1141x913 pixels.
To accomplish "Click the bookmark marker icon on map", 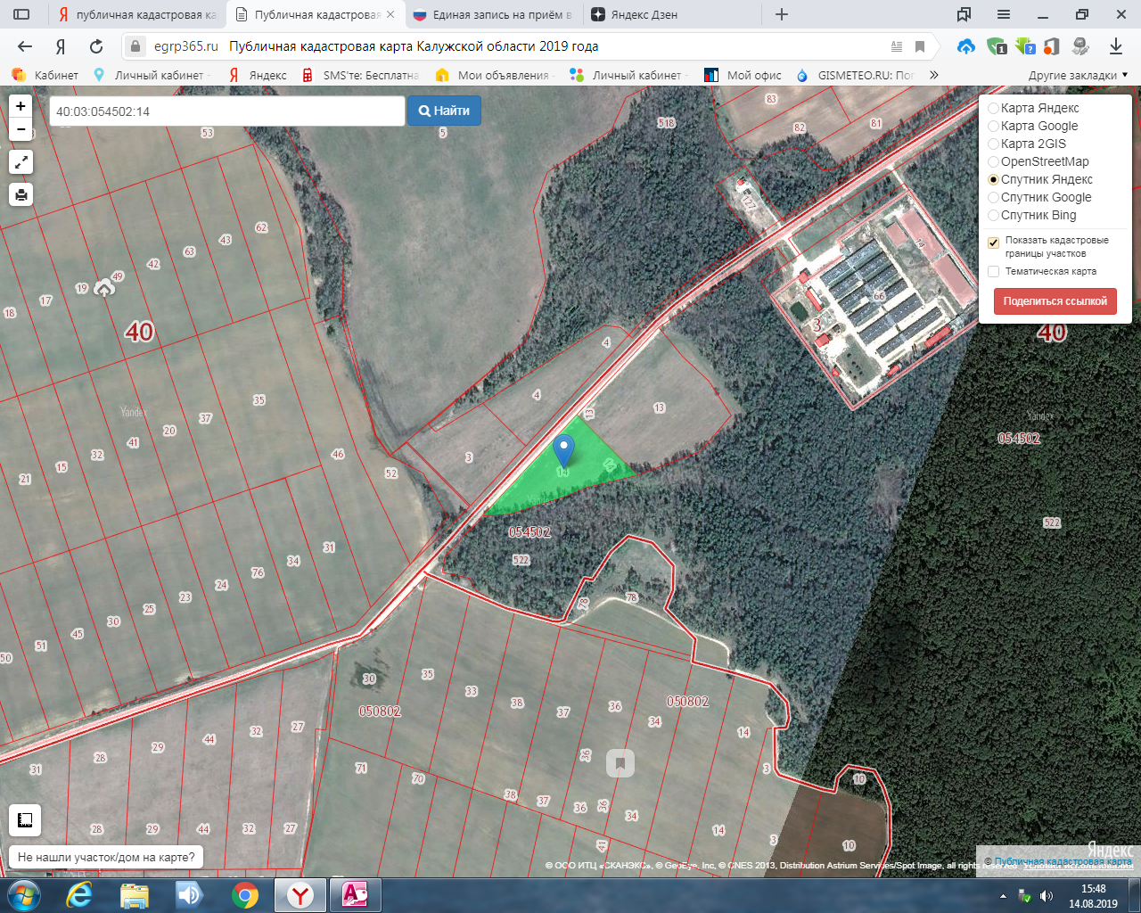I will pos(620,763).
